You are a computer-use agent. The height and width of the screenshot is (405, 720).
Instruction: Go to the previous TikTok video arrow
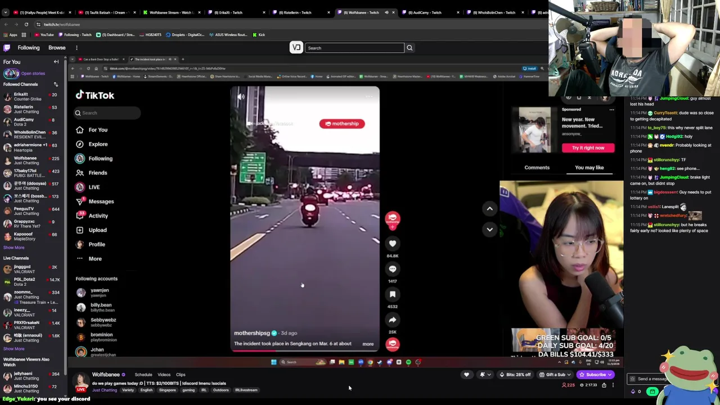[x=489, y=209]
